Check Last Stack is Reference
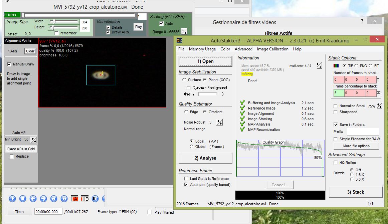Image resolution: width=388 pixels, height=224 pixels. pyautogui.click(x=186, y=179)
